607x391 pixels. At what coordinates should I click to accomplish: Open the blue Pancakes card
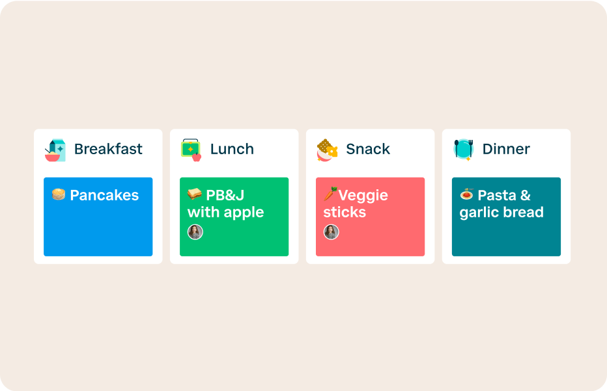(x=98, y=229)
